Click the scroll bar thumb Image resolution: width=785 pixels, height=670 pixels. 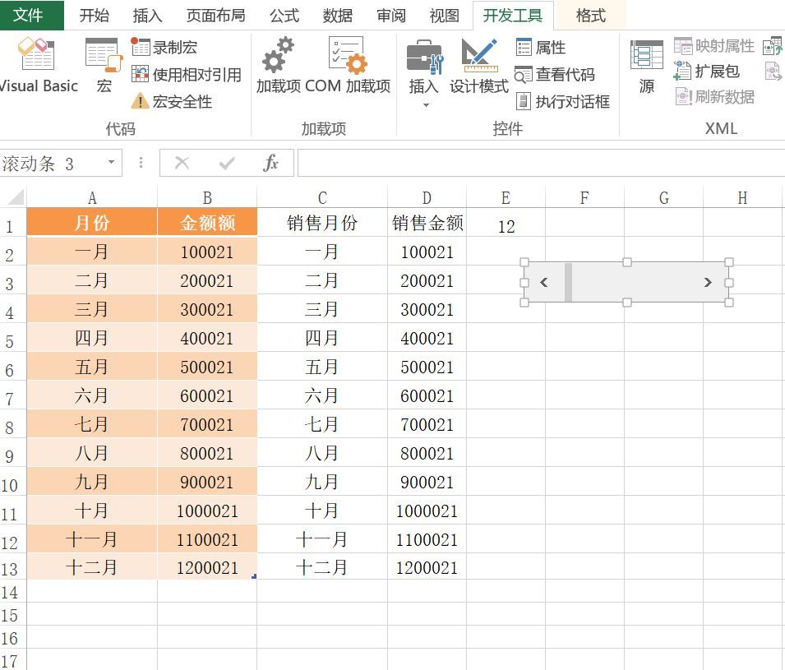pos(568,283)
